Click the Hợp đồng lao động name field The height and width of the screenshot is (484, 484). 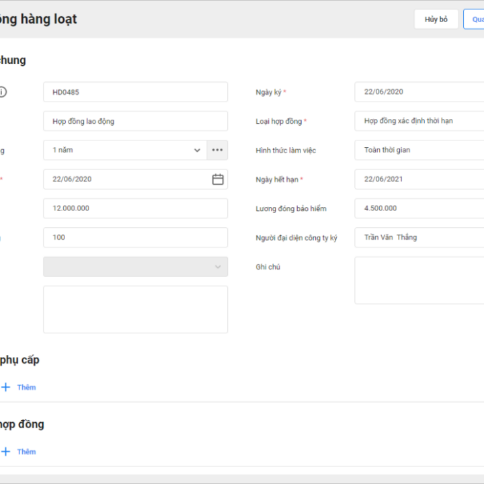click(x=135, y=121)
